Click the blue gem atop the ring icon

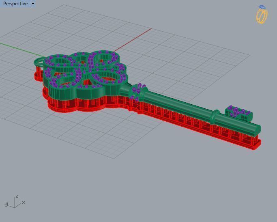coord(262,7)
